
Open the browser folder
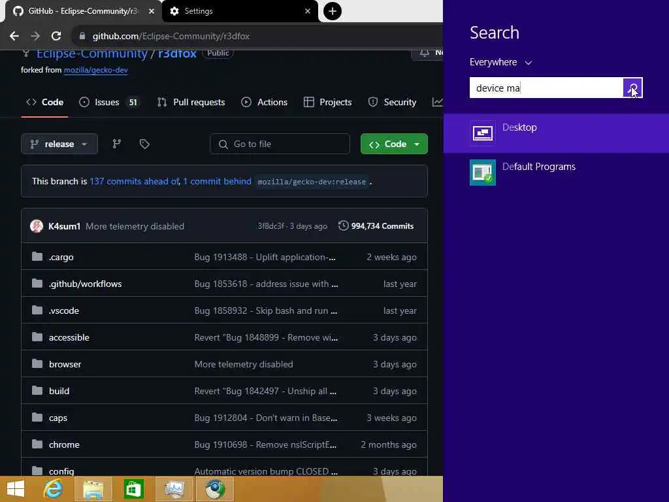(65, 364)
